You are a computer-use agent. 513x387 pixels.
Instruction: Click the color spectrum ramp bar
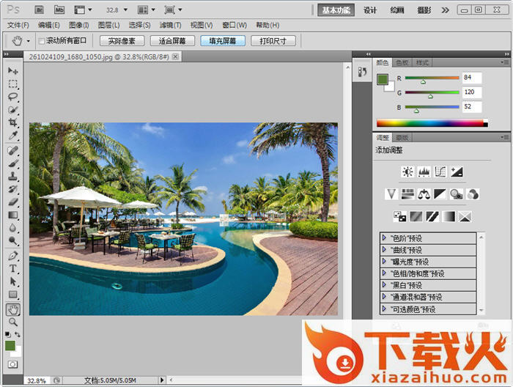[x=429, y=123]
